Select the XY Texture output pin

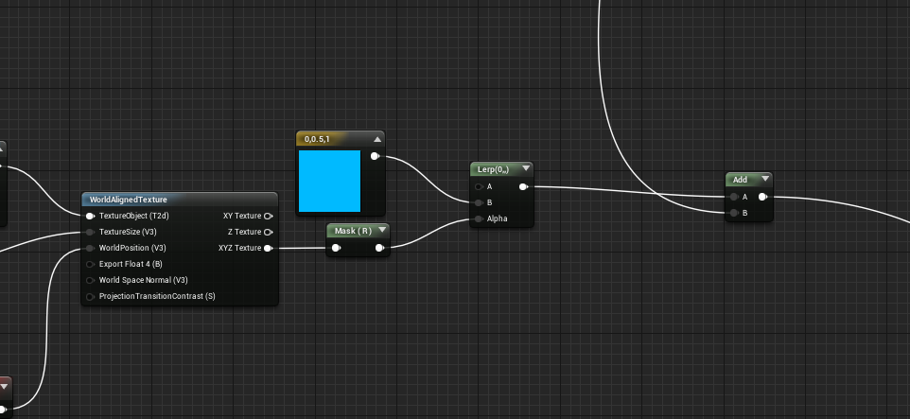click(268, 216)
